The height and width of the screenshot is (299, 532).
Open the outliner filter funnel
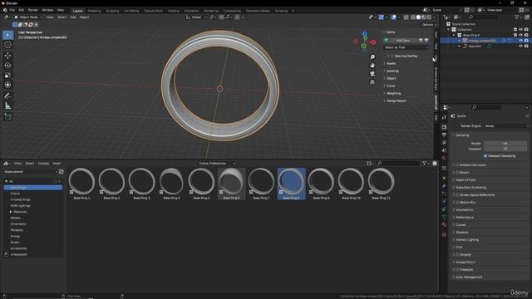[x=517, y=17]
